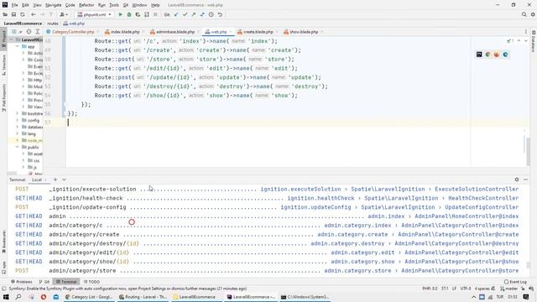
Task: Run the phpunit.xml configuration
Action: pyautogui.click(x=120, y=15)
